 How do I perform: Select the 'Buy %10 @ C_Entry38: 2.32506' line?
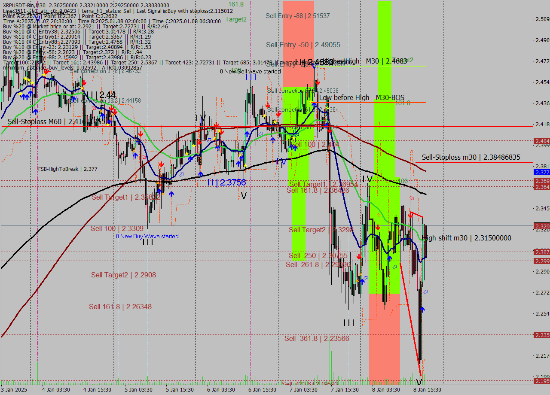click(x=78, y=31)
